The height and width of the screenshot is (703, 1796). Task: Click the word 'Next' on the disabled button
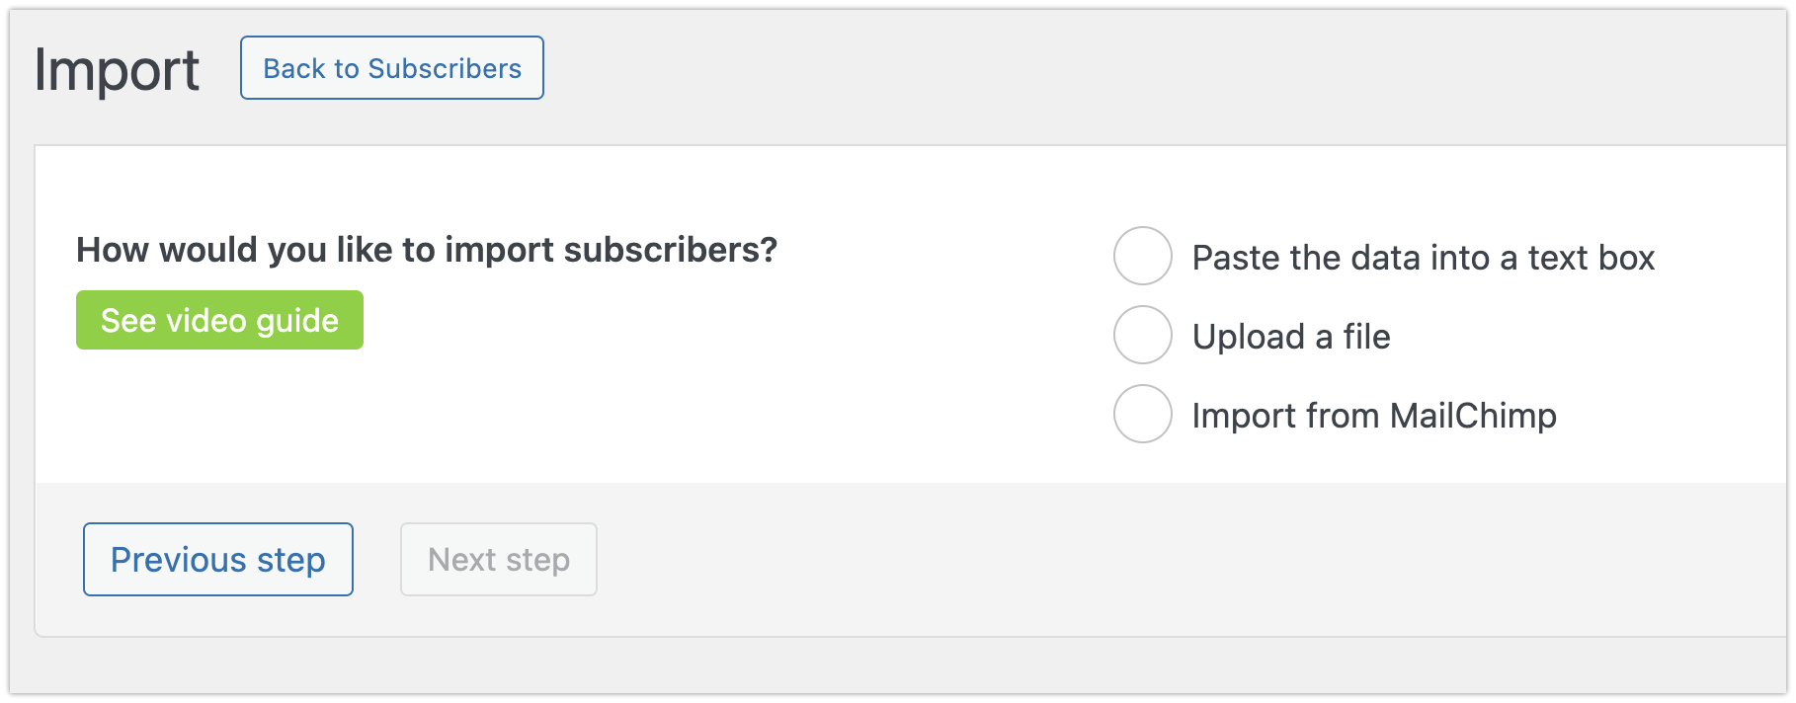461,560
